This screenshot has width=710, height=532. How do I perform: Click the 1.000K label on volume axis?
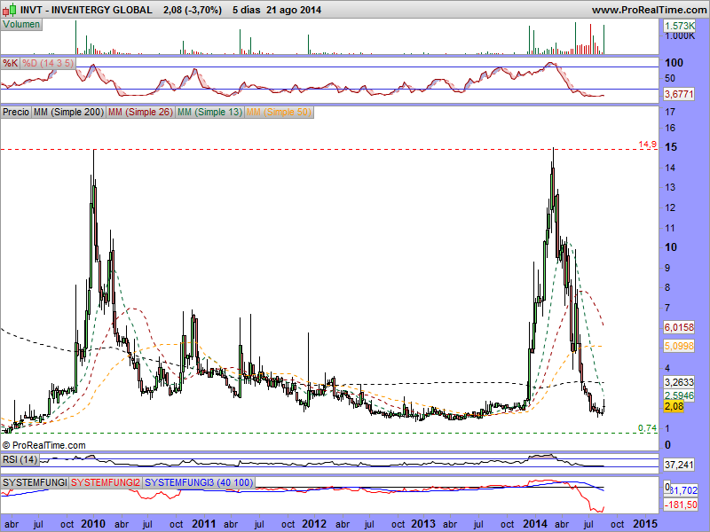[x=679, y=36]
